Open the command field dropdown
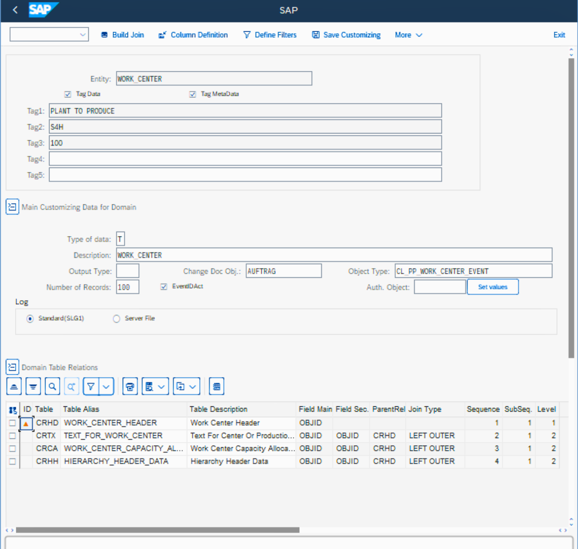This screenshot has height=549, width=578. [82, 35]
